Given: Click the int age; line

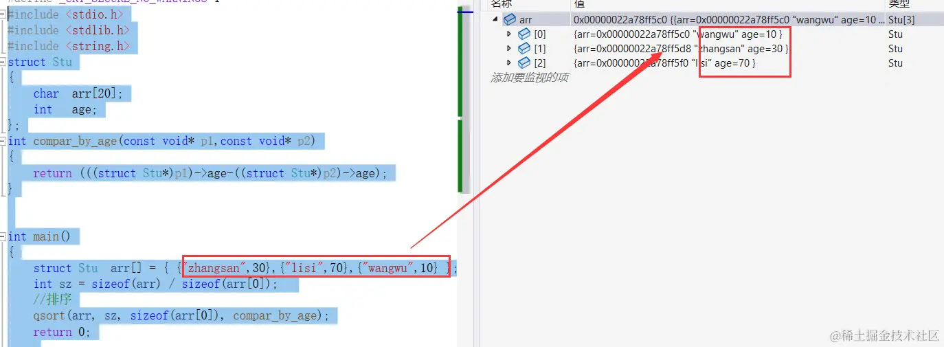Looking at the screenshot, I should (x=65, y=109).
